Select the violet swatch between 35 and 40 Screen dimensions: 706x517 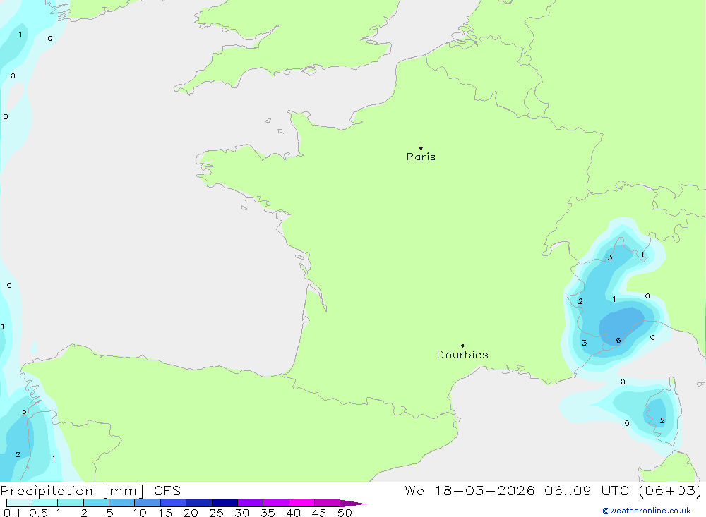(276, 503)
